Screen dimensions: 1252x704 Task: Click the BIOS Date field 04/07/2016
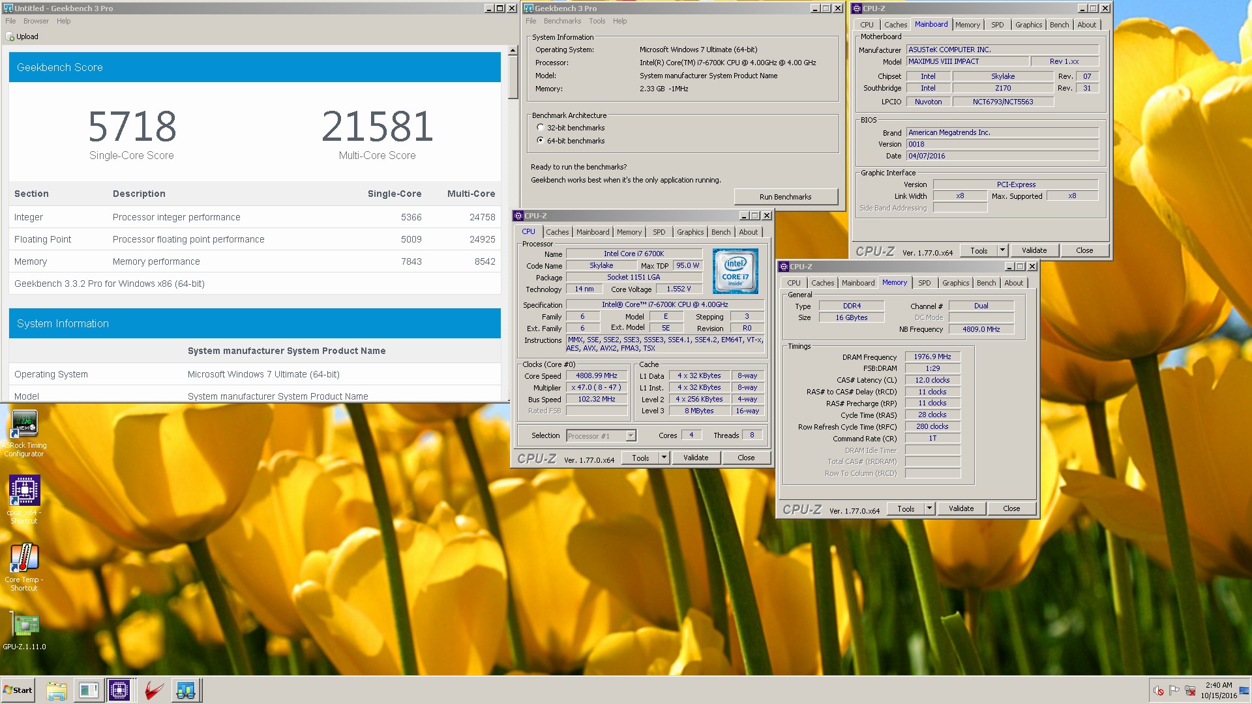click(x=1002, y=156)
